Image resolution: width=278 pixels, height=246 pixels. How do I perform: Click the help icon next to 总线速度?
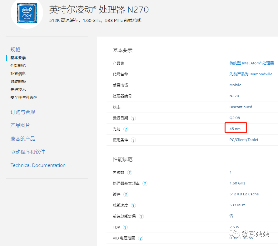(x=133, y=205)
